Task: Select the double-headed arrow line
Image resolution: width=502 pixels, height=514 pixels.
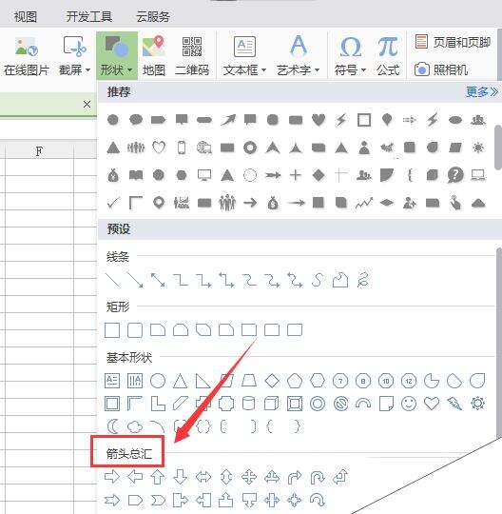Action: click(158, 280)
